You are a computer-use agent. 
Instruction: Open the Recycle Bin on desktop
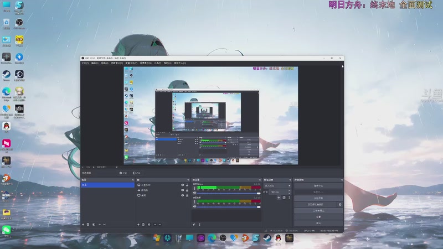coord(6,24)
